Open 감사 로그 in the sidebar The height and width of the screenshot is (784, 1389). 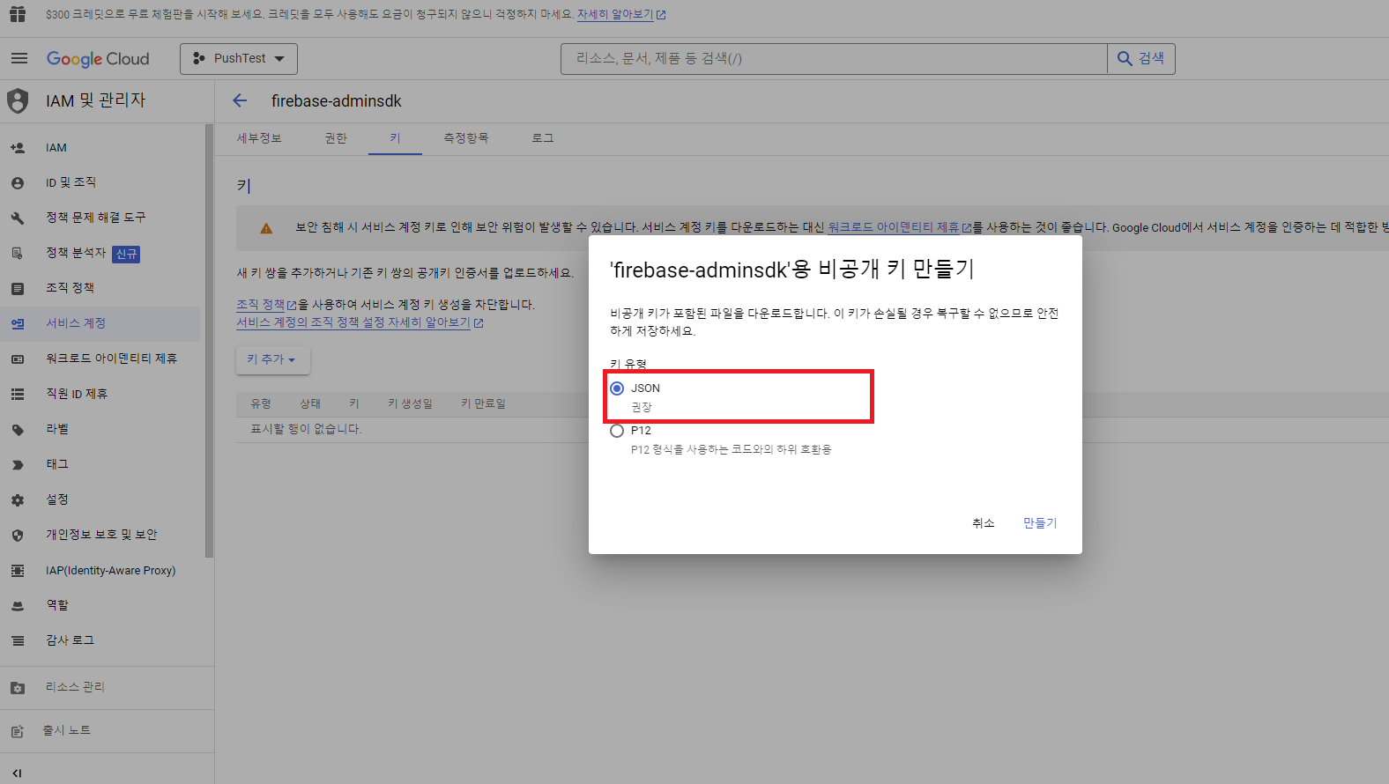100,641
